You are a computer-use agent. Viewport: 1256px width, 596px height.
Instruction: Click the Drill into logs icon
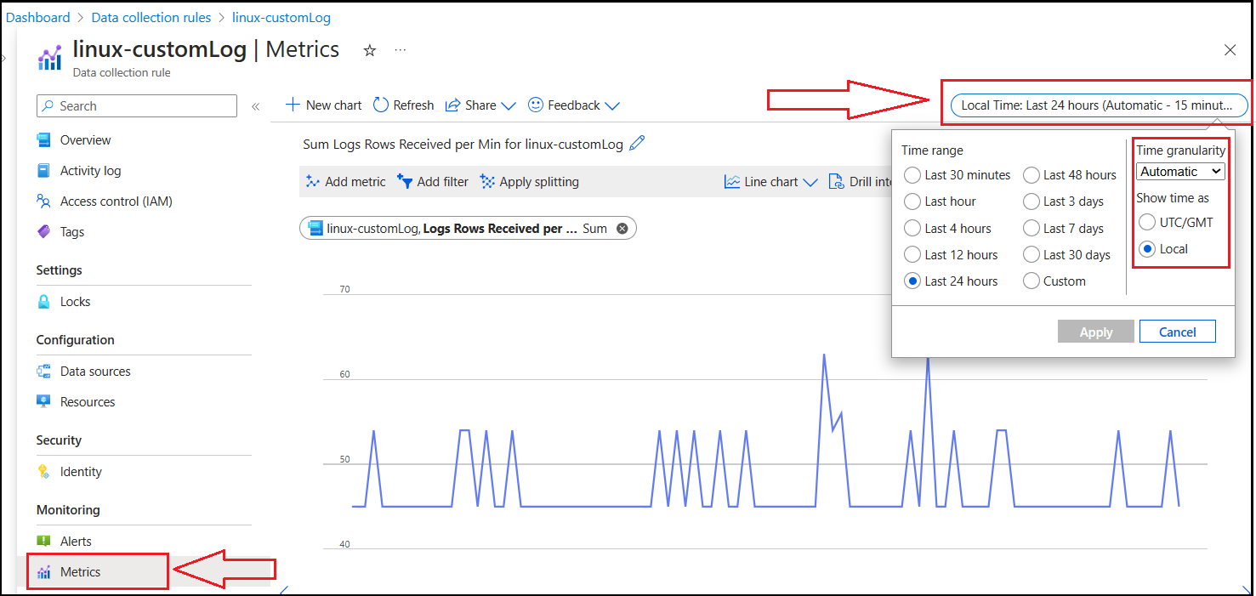click(x=836, y=181)
